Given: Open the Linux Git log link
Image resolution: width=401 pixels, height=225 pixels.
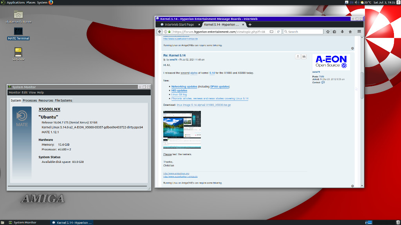Looking at the screenshot, I should pos(179,95).
